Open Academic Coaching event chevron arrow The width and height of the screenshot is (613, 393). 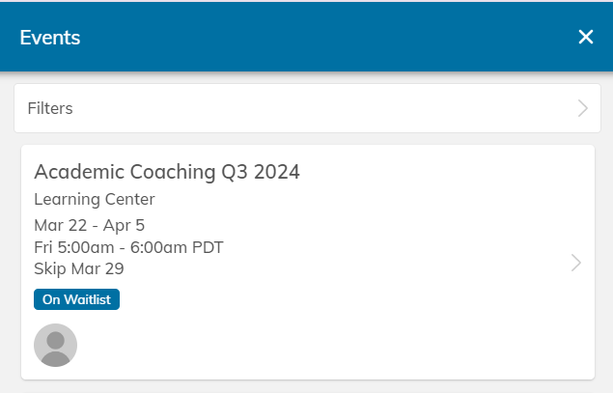tap(576, 263)
